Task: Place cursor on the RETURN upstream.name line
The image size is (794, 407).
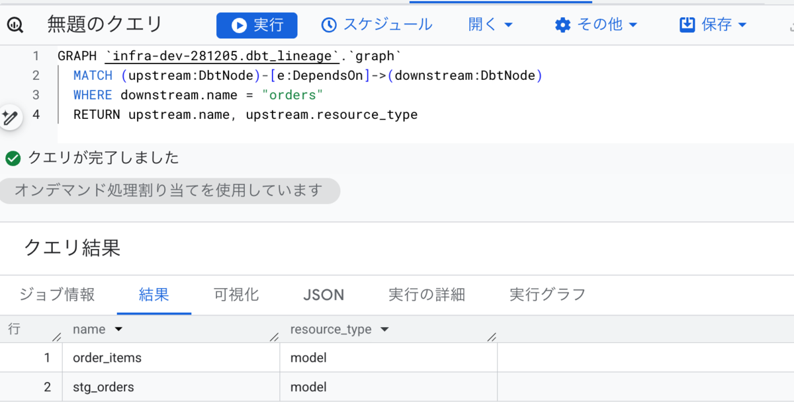Action: tap(245, 115)
